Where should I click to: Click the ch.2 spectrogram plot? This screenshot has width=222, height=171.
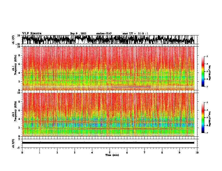coord(110,115)
